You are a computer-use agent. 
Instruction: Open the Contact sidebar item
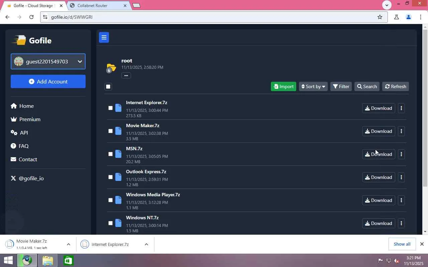click(x=24, y=159)
